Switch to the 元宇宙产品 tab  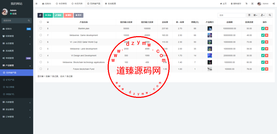(94, 4)
